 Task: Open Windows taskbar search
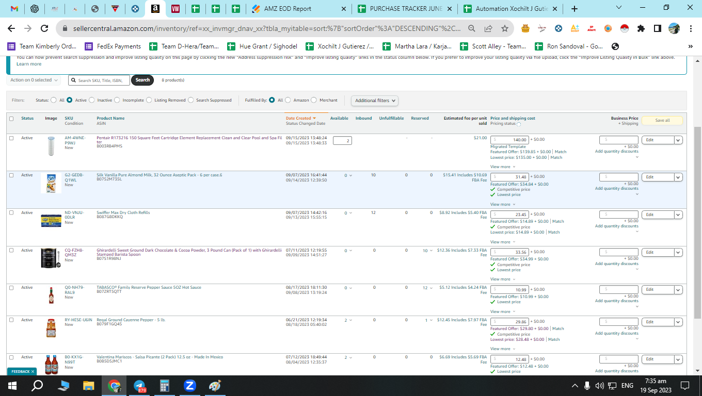tap(38, 386)
